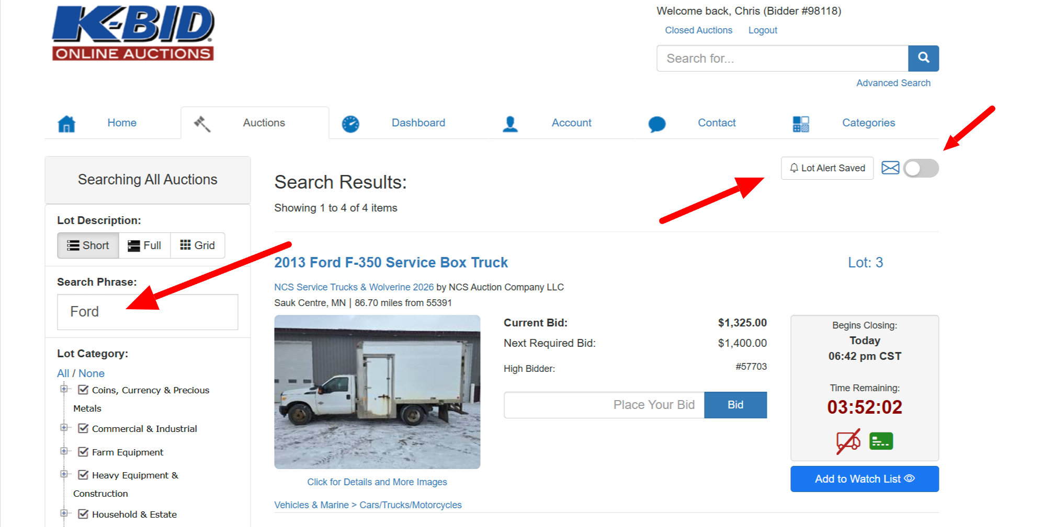This screenshot has width=1055, height=527.
Task: Click the Lot: 3 label
Action: [865, 262]
